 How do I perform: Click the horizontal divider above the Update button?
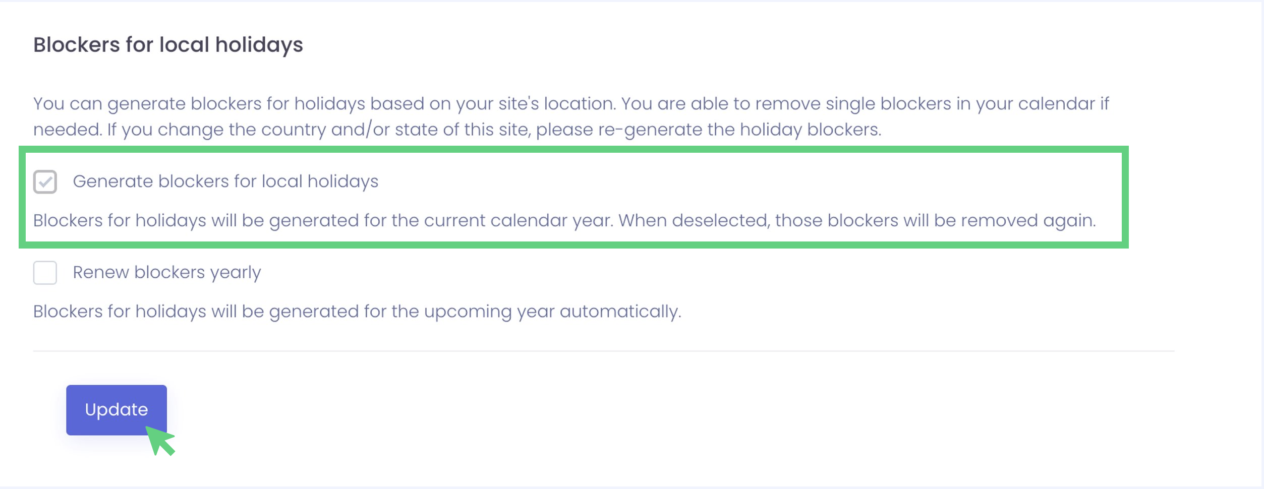(x=603, y=351)
